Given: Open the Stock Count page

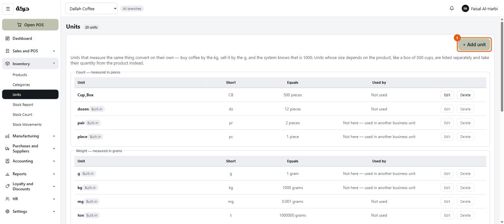Looking at the screenshot, I should click(30, 115).
